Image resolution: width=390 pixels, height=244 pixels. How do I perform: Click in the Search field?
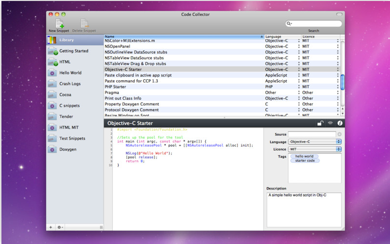point(314,23)
